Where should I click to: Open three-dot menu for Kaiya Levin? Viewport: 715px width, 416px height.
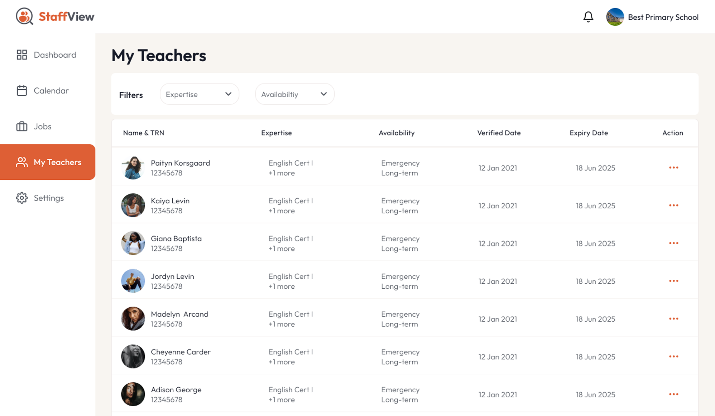pyautogui.click(x=673, y=205)
